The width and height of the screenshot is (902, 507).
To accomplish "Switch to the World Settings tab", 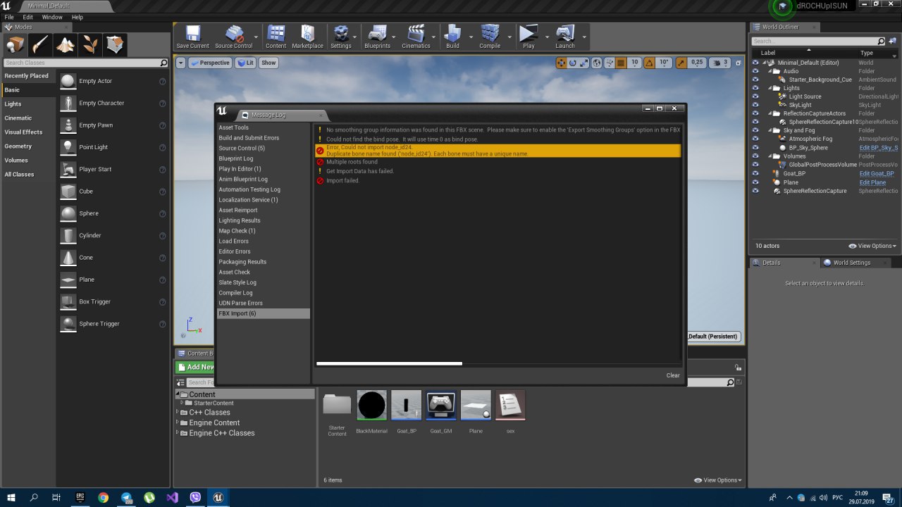I will point(851,263).
